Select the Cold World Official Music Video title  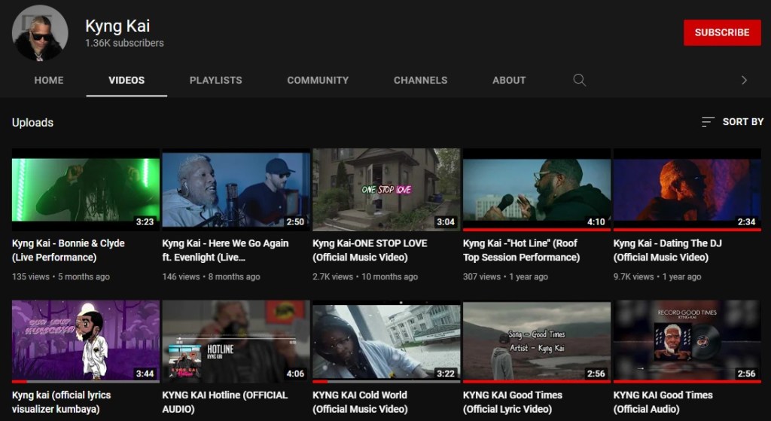(360, 401)
